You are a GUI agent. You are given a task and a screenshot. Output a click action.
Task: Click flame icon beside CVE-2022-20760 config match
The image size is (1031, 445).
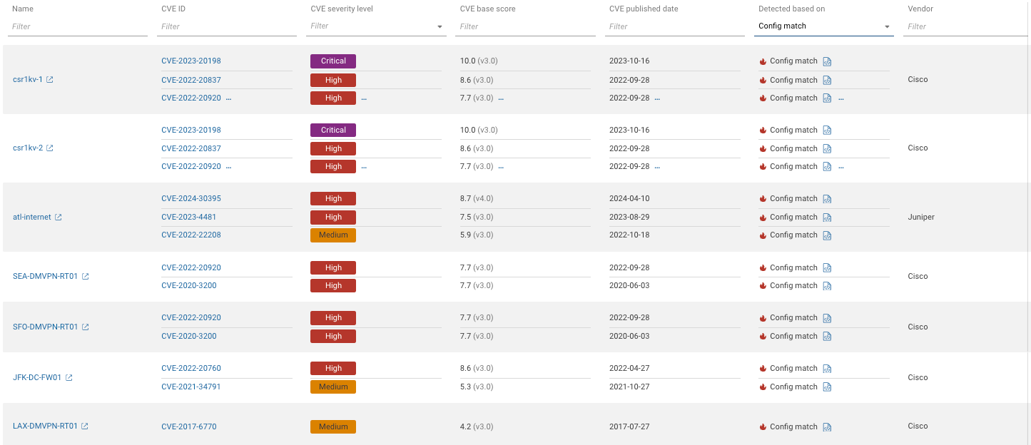[x=763, y=368]
